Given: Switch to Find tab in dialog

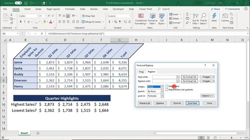Looking at the screenshot, I should click(x=141, y=72).
